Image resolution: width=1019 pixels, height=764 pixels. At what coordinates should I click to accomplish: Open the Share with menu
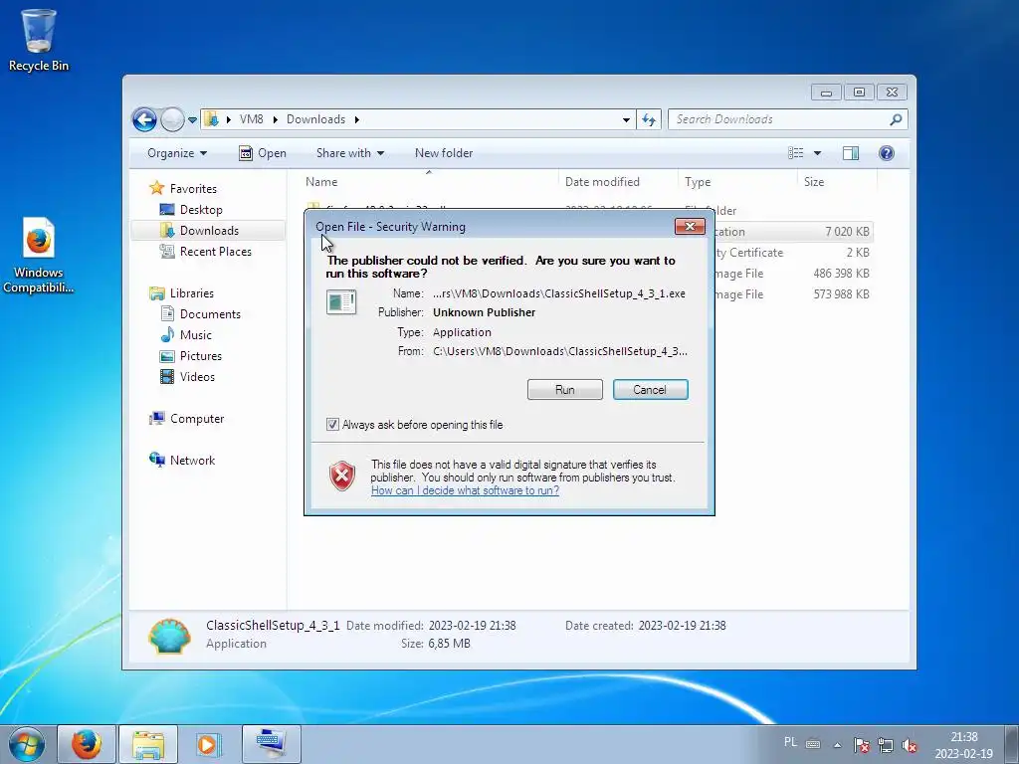(x=350, y=153)
